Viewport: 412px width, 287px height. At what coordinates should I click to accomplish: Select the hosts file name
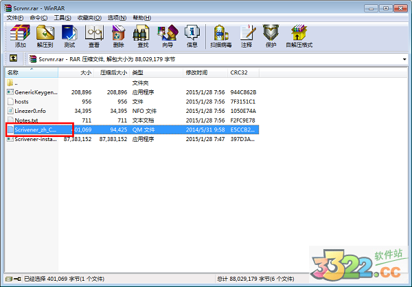(x=21, y=102)
